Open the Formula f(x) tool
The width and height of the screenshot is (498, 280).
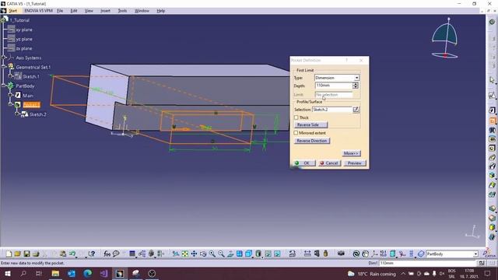click(107, 254)
